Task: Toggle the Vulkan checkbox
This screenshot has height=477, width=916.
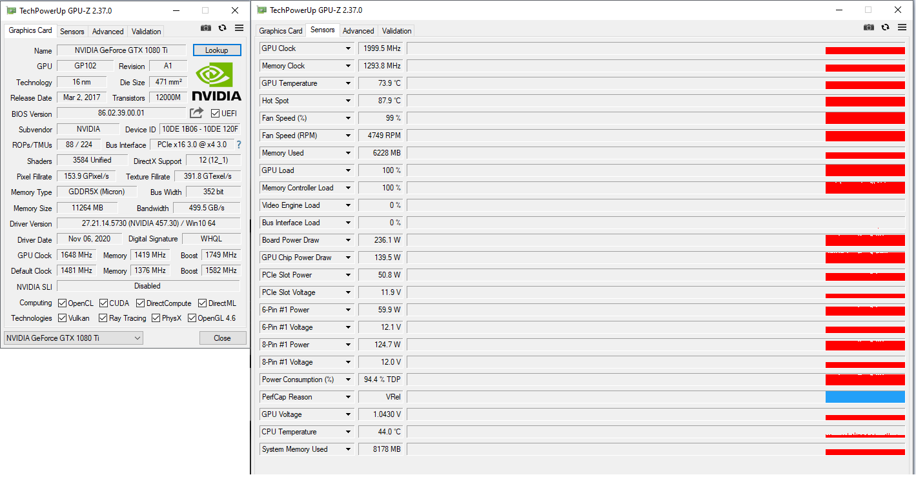Action: click(62, 318)
